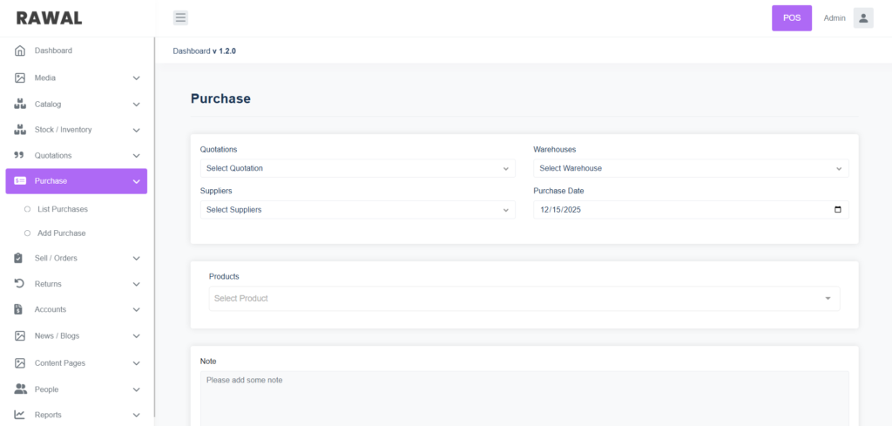Open the Select Product combo box

[x=524, y=299]
